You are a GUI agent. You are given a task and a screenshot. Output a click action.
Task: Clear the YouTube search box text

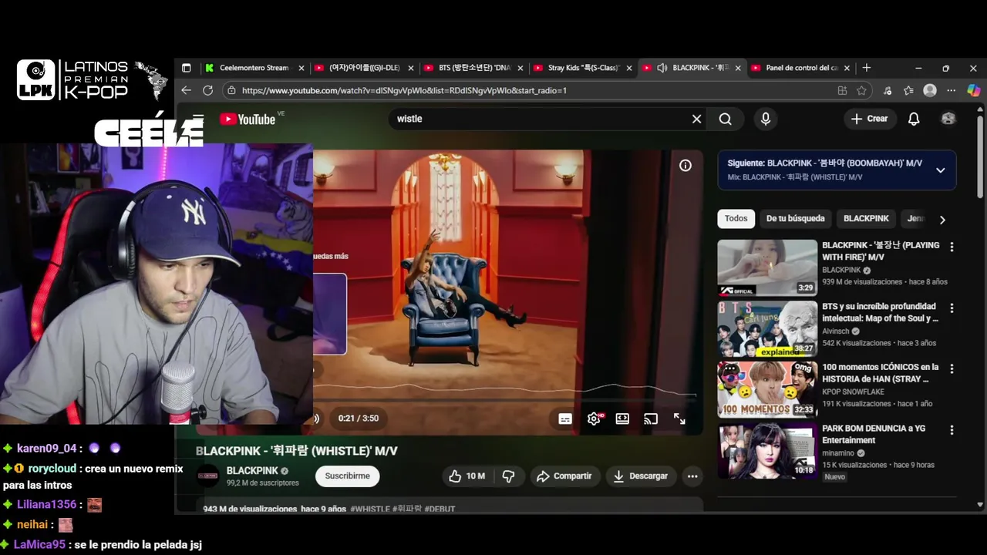(696, 119)
